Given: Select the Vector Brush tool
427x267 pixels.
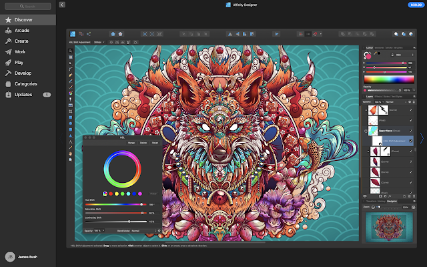Looking at the screenshot, I should tap(71, 87).
